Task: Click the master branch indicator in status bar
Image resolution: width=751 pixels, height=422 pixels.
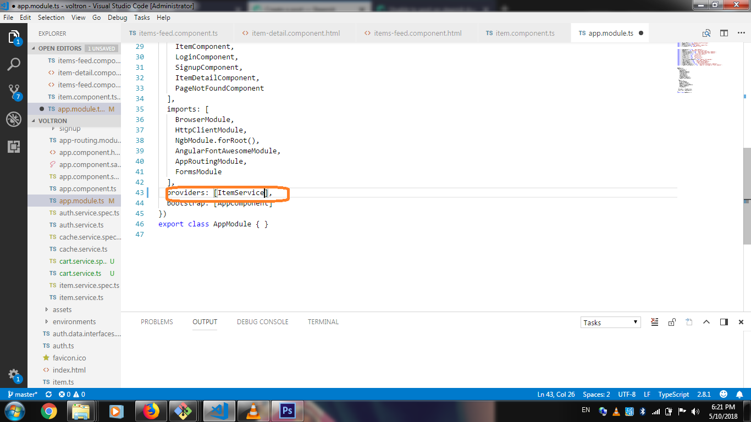Action: tap(23, 395)
